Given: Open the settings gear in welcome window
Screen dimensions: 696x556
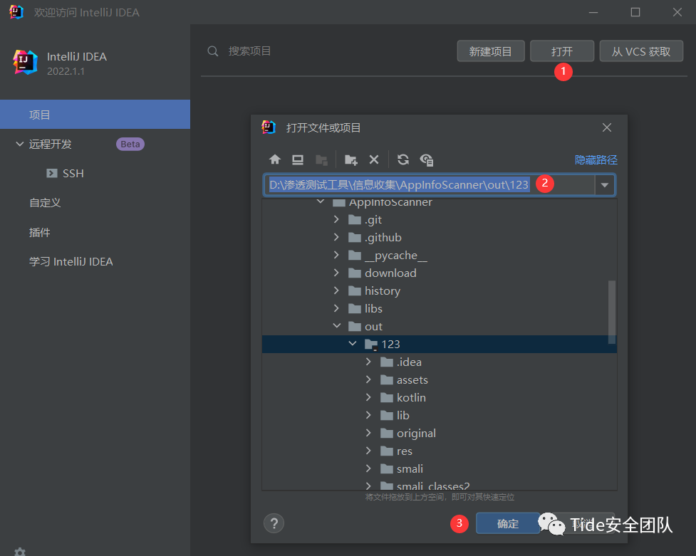Looking at the screenshot, I should [20, 552].
